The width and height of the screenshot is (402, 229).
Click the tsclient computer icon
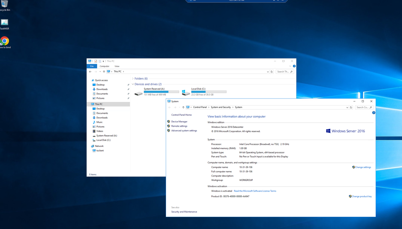coord(94,151)
